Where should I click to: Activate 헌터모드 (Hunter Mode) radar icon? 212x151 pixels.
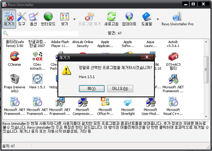(48, 19)
